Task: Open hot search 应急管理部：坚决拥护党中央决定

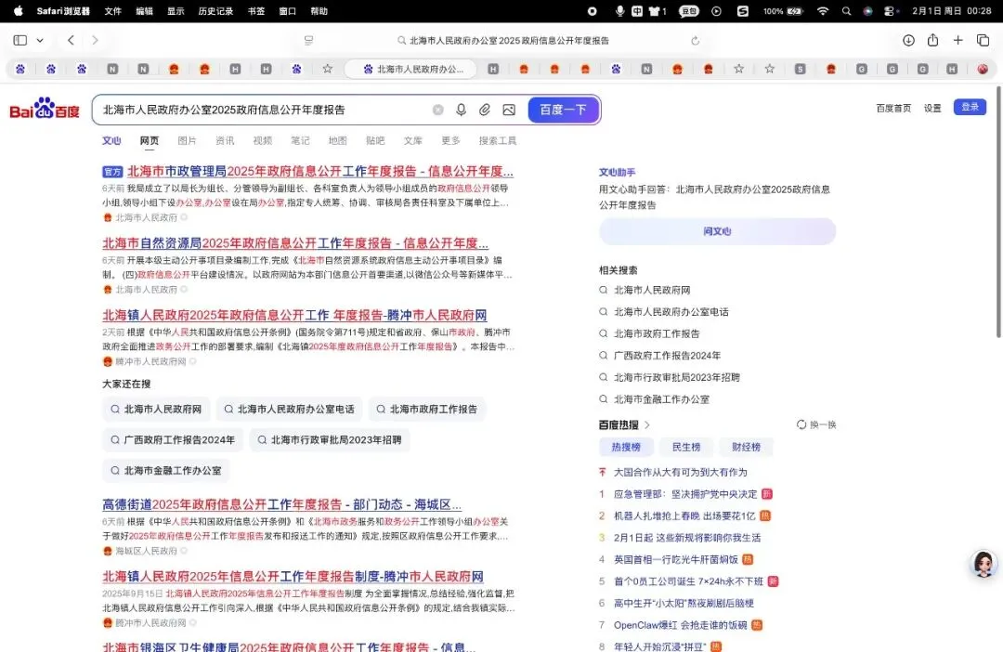Action: [685, 494]
